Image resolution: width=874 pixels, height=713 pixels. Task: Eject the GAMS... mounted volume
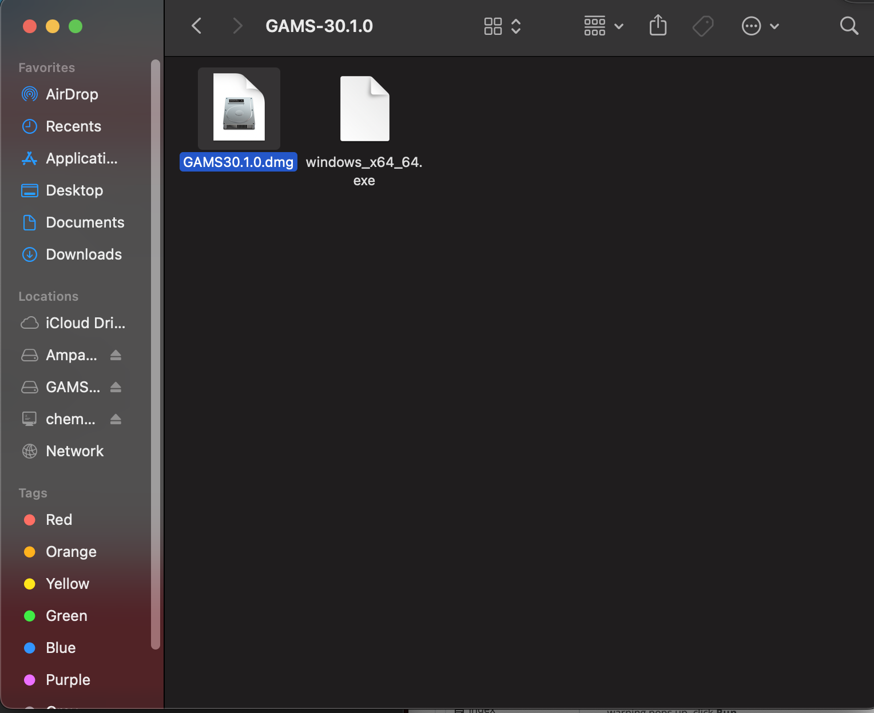(x=116, y=387)
